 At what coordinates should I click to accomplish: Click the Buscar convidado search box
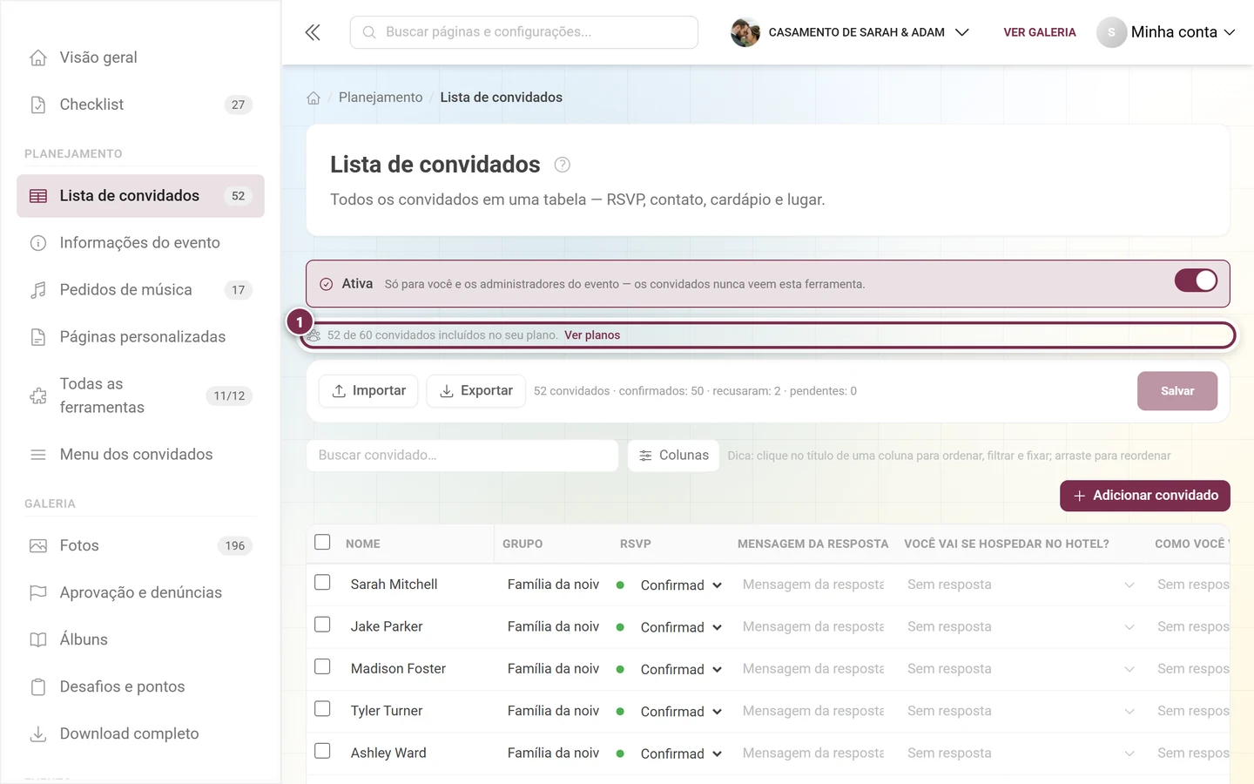462,456
